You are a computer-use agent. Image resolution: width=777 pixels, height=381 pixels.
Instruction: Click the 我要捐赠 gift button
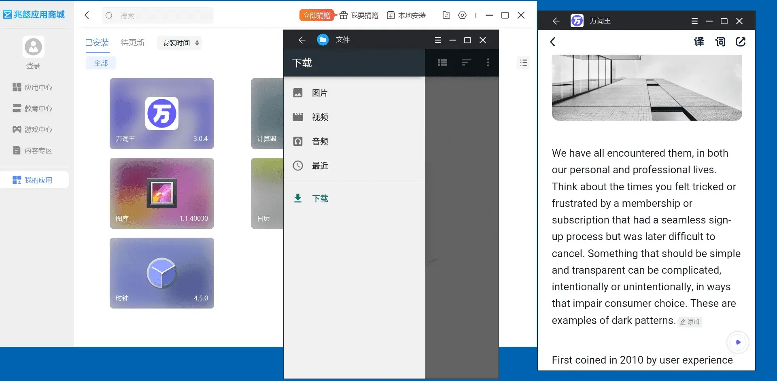point(359,15)
